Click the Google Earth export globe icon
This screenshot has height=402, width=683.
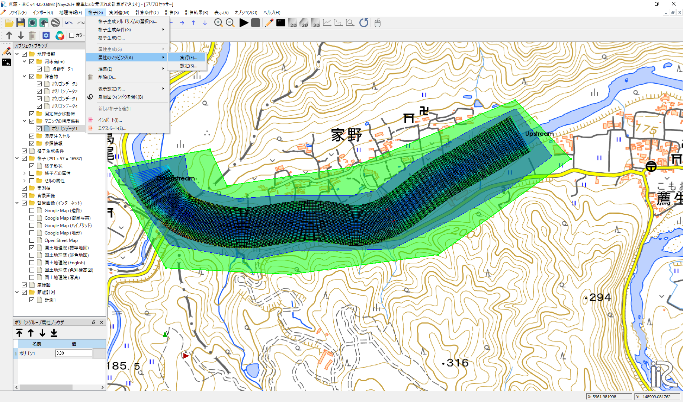tap(55, 23)
